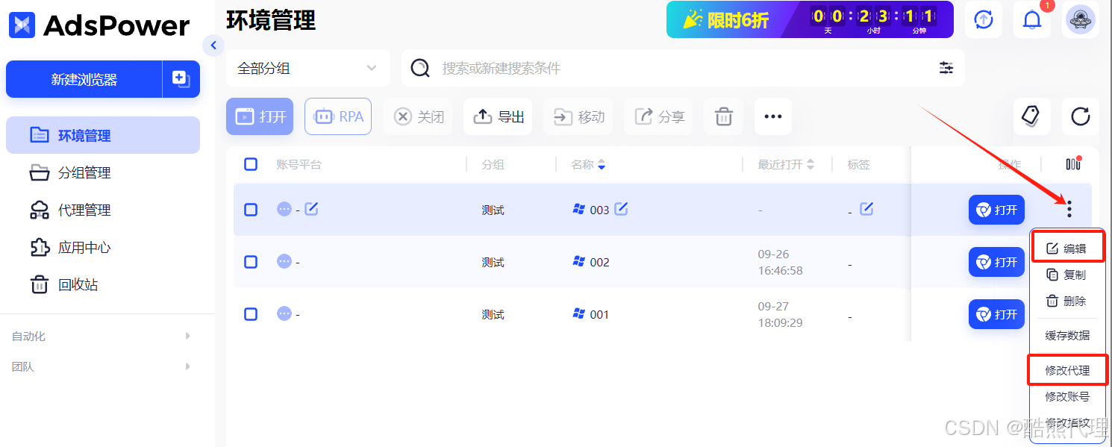Click the trash delete toolbar icon
This screenshot has height=447, width=1112.
click(723, 116)
